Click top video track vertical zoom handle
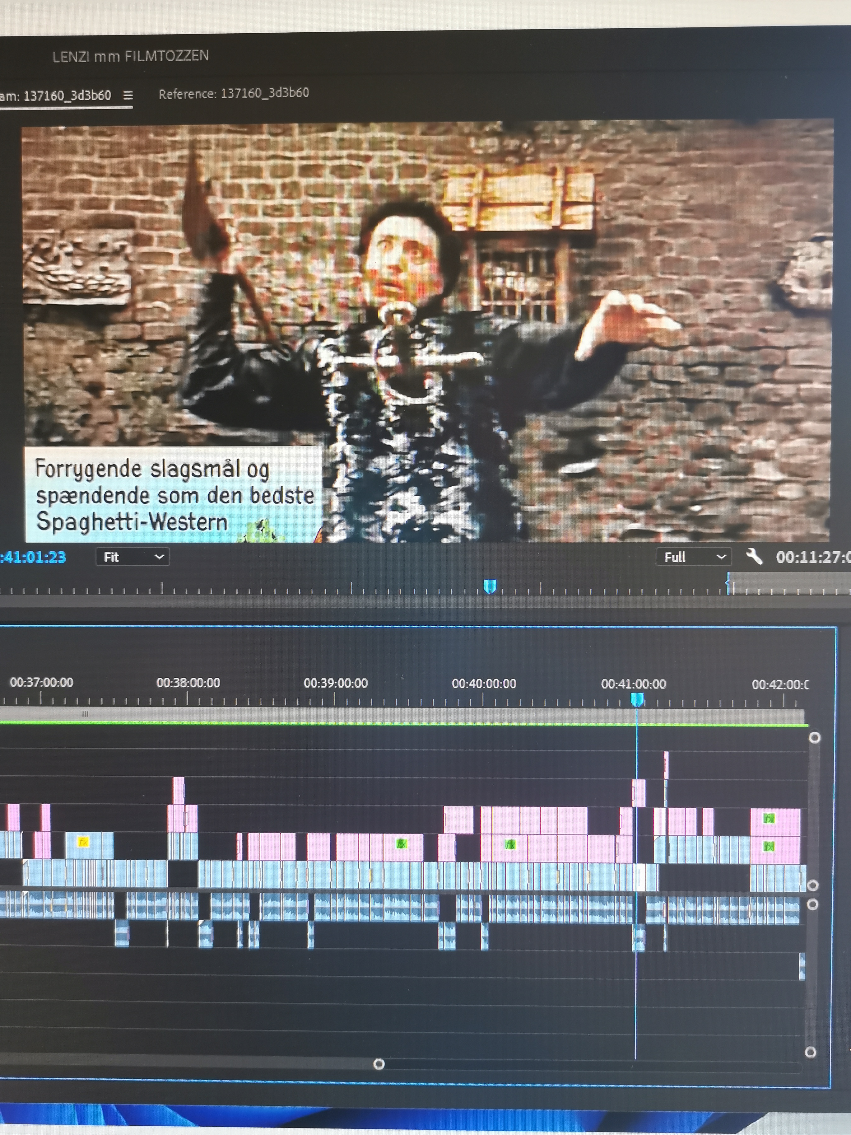 (x=814, y=738)
